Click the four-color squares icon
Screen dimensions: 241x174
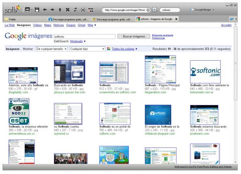click(x=109, y=49)
